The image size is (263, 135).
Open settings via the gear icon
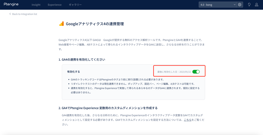[240, 5]
